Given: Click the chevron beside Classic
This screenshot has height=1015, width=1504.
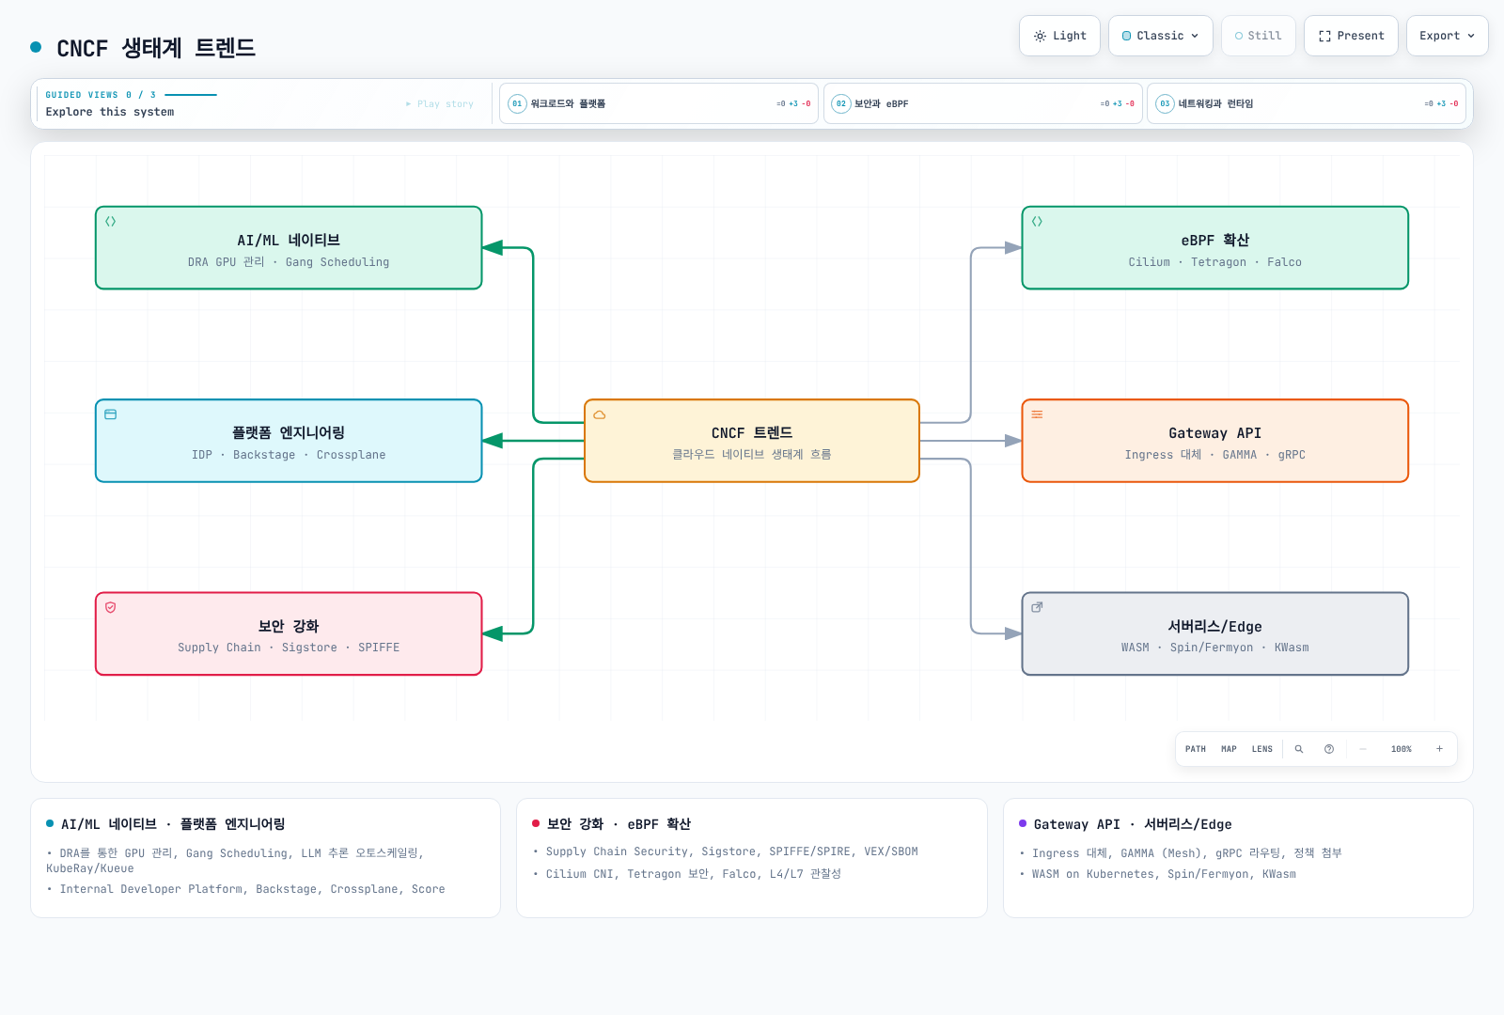Looking at the screenshot, I should tap(1195, 36).
